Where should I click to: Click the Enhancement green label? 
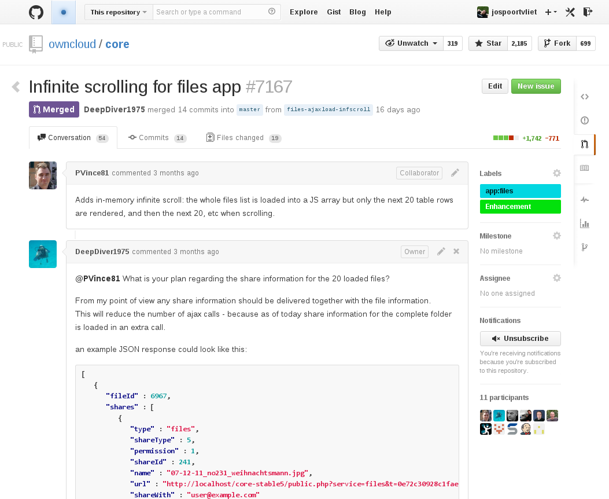[x=520, y=207]
